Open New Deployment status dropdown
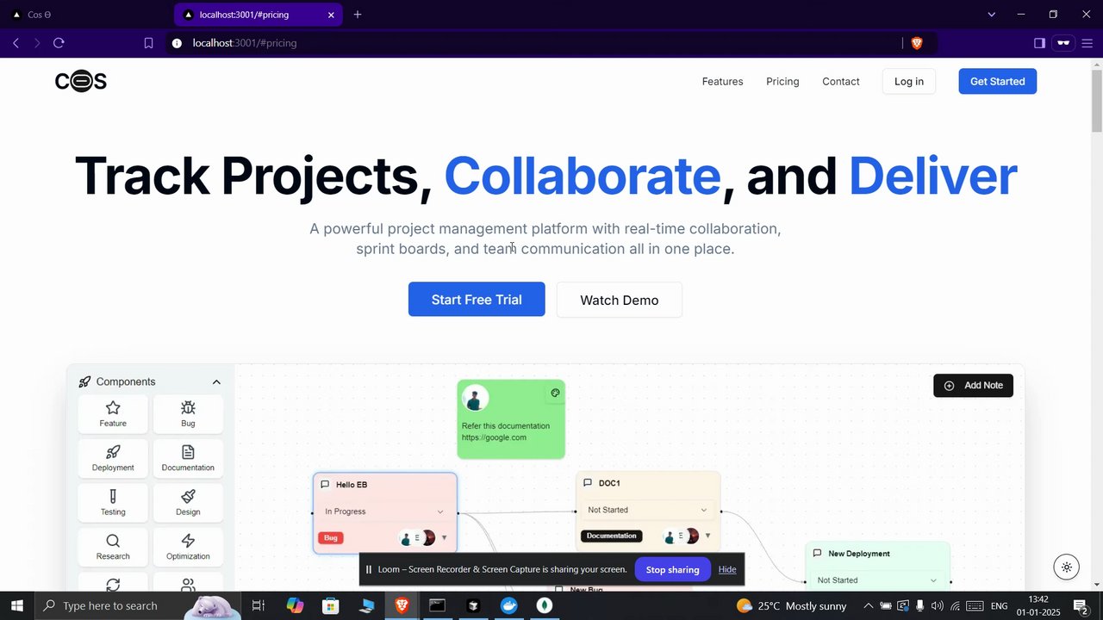This screenshot has width=1103, height=620. pyautogui.click(x=877, y=580)
